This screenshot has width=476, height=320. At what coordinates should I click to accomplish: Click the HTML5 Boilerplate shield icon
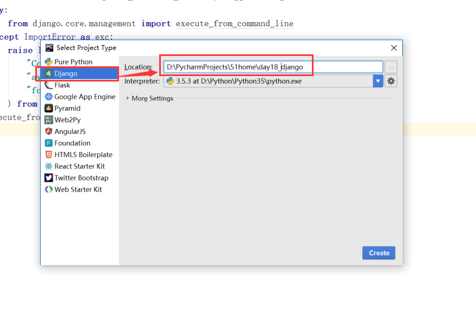pos(48,154)
